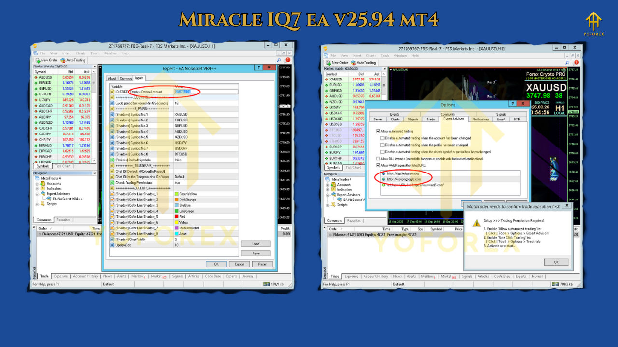Enable Allow DLL imports checkbox

378,159
